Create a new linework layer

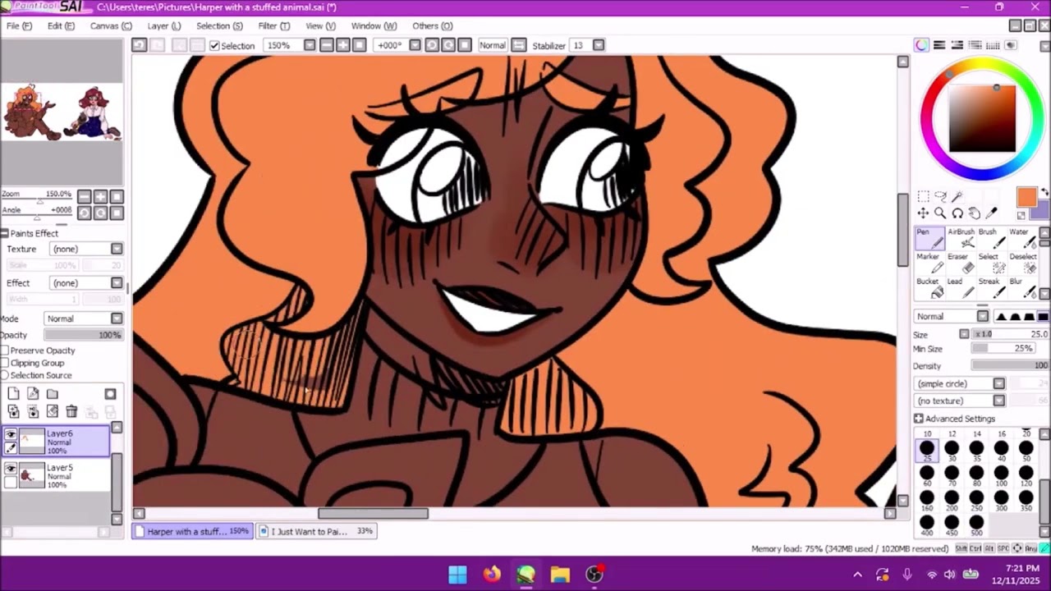click(33, 394)
